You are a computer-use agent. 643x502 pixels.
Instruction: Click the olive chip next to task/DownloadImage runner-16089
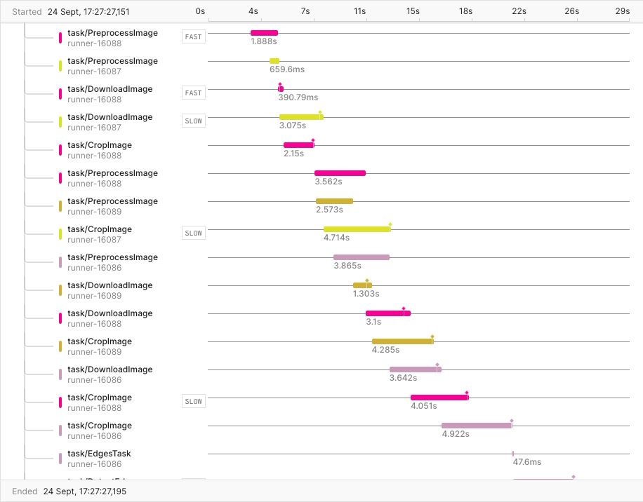tap(60, 290)
